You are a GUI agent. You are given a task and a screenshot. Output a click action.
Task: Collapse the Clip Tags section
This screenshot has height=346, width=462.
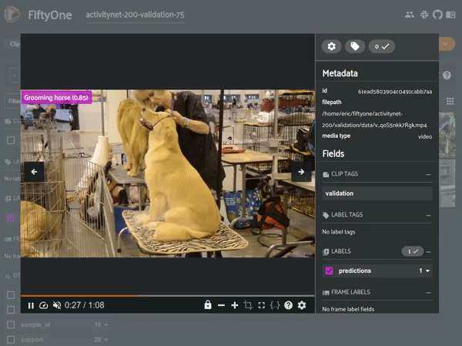(428, 174)
